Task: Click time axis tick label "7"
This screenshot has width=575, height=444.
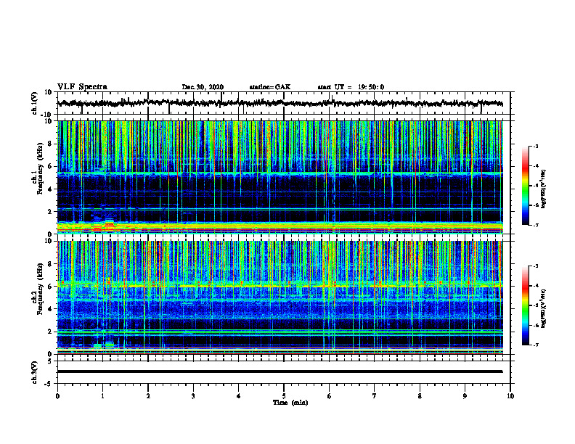Action: [375, 396]
